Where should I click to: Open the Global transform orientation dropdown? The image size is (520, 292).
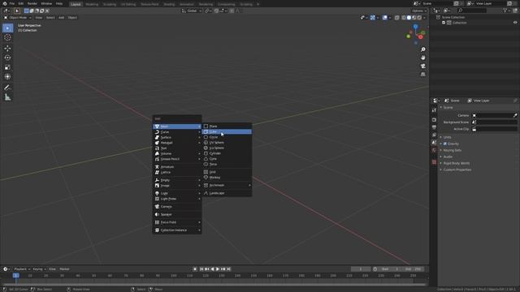[x=192, y=11]
